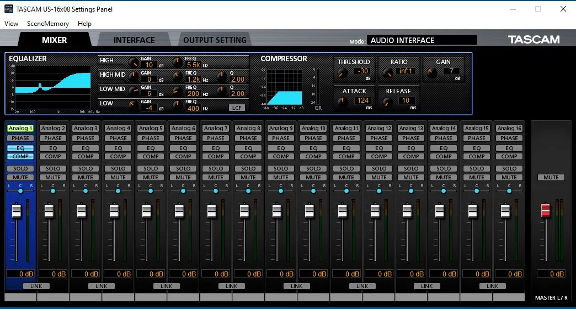Toggle the EQ button on Analog 1
The image size is (576, 309).
(20, 148)
